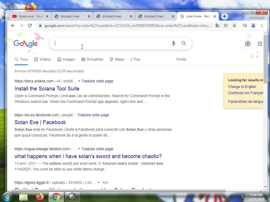This screenshot has height=202, width=270.
Task: Select the Vidéos search filter
Action: point(42,59)
